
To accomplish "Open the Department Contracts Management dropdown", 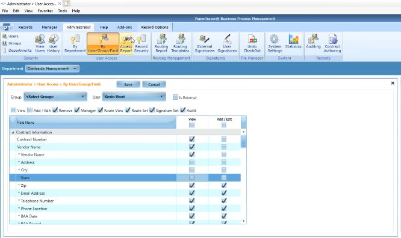I will [52, 69].
